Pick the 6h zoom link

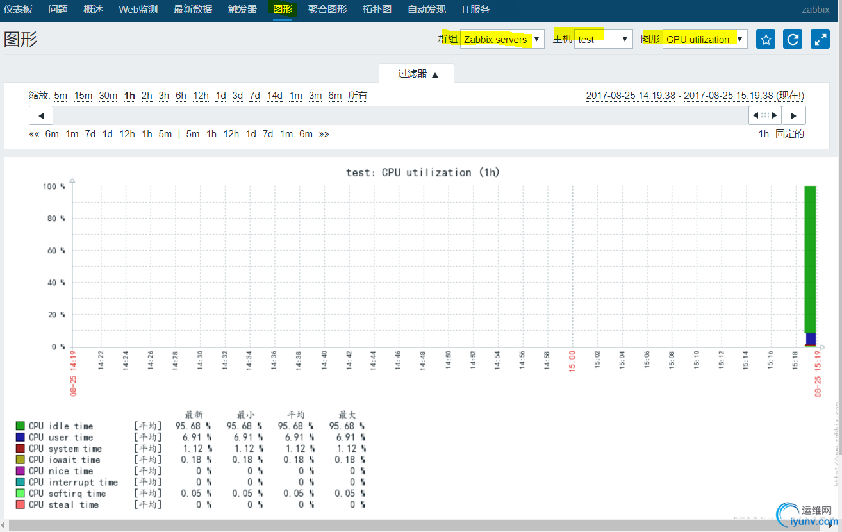tap(181, 96)
